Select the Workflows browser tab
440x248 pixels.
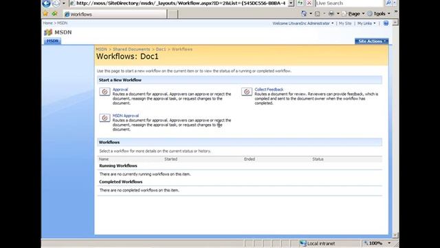tap(115, 14)
